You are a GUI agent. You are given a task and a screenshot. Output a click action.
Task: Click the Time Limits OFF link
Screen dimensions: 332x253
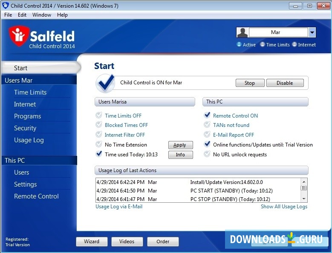point(123,116)
